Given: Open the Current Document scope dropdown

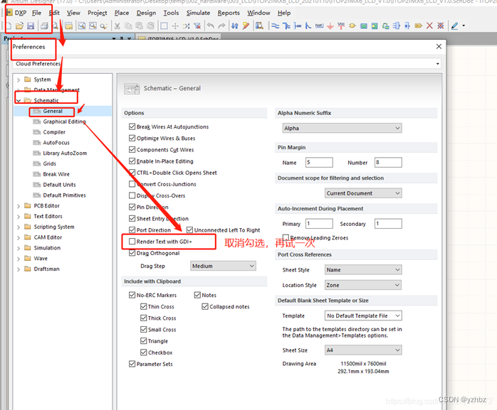Looking at the screenshot, I should (x=363, y=193).
